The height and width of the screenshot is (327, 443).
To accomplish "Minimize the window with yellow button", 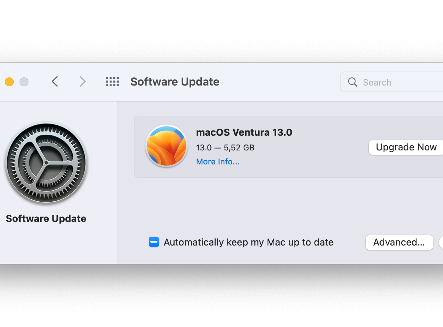I will coord(9,82).
